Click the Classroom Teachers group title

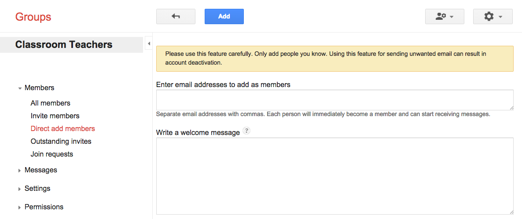click(x=64, y=45)
